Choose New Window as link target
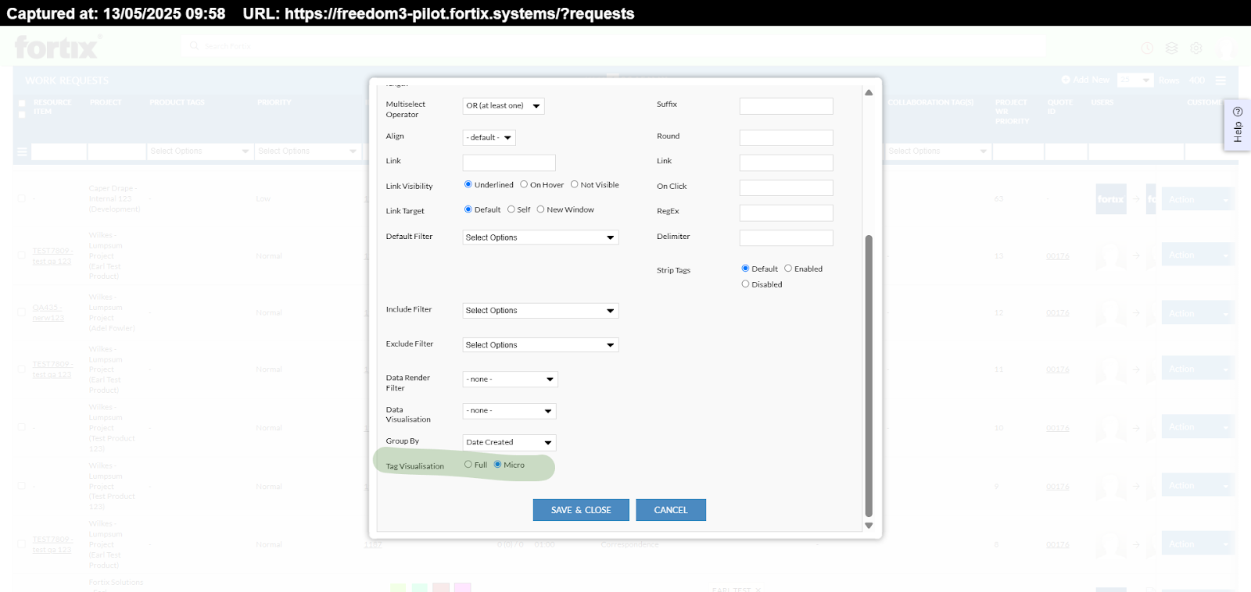Screen dimensions: 1251x592 pos(540,209)
